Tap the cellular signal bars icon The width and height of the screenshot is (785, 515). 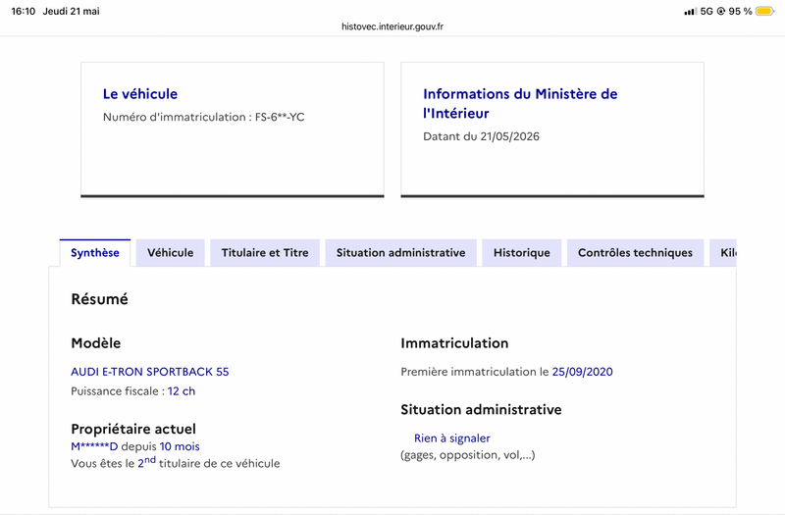pos(691,11)
